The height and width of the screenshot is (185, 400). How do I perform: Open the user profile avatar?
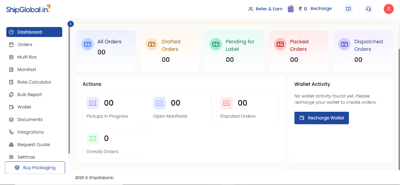point(389,9)
